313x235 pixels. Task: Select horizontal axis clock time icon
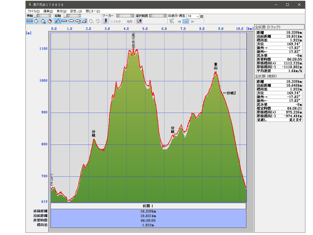pos(36,21)
